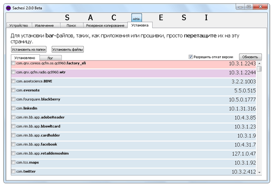The height and width of the screenshot is (186, 274).
Task: Click version 10.3.2.412 text
Action: 244,172
